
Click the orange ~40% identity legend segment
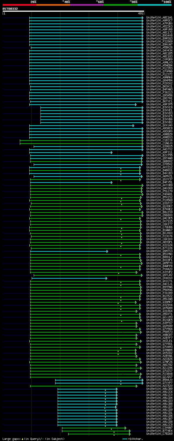(x=53, y=5)
